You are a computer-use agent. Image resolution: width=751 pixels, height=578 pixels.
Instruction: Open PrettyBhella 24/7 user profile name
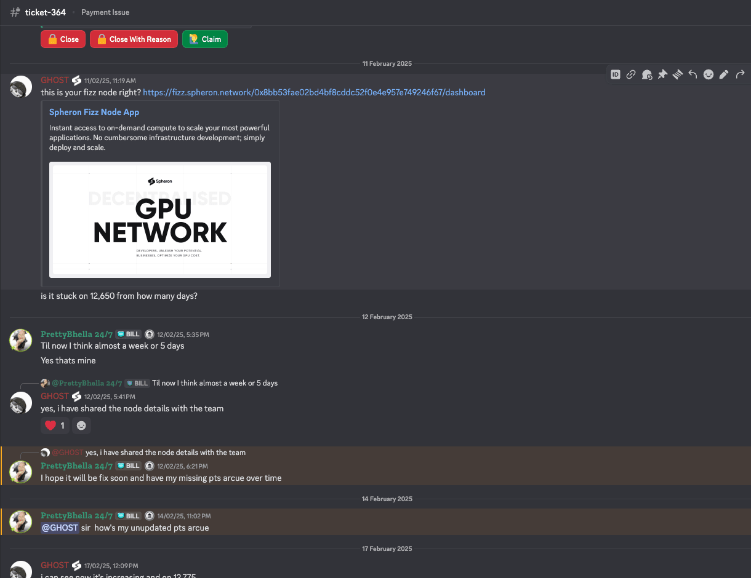point(76,334)
